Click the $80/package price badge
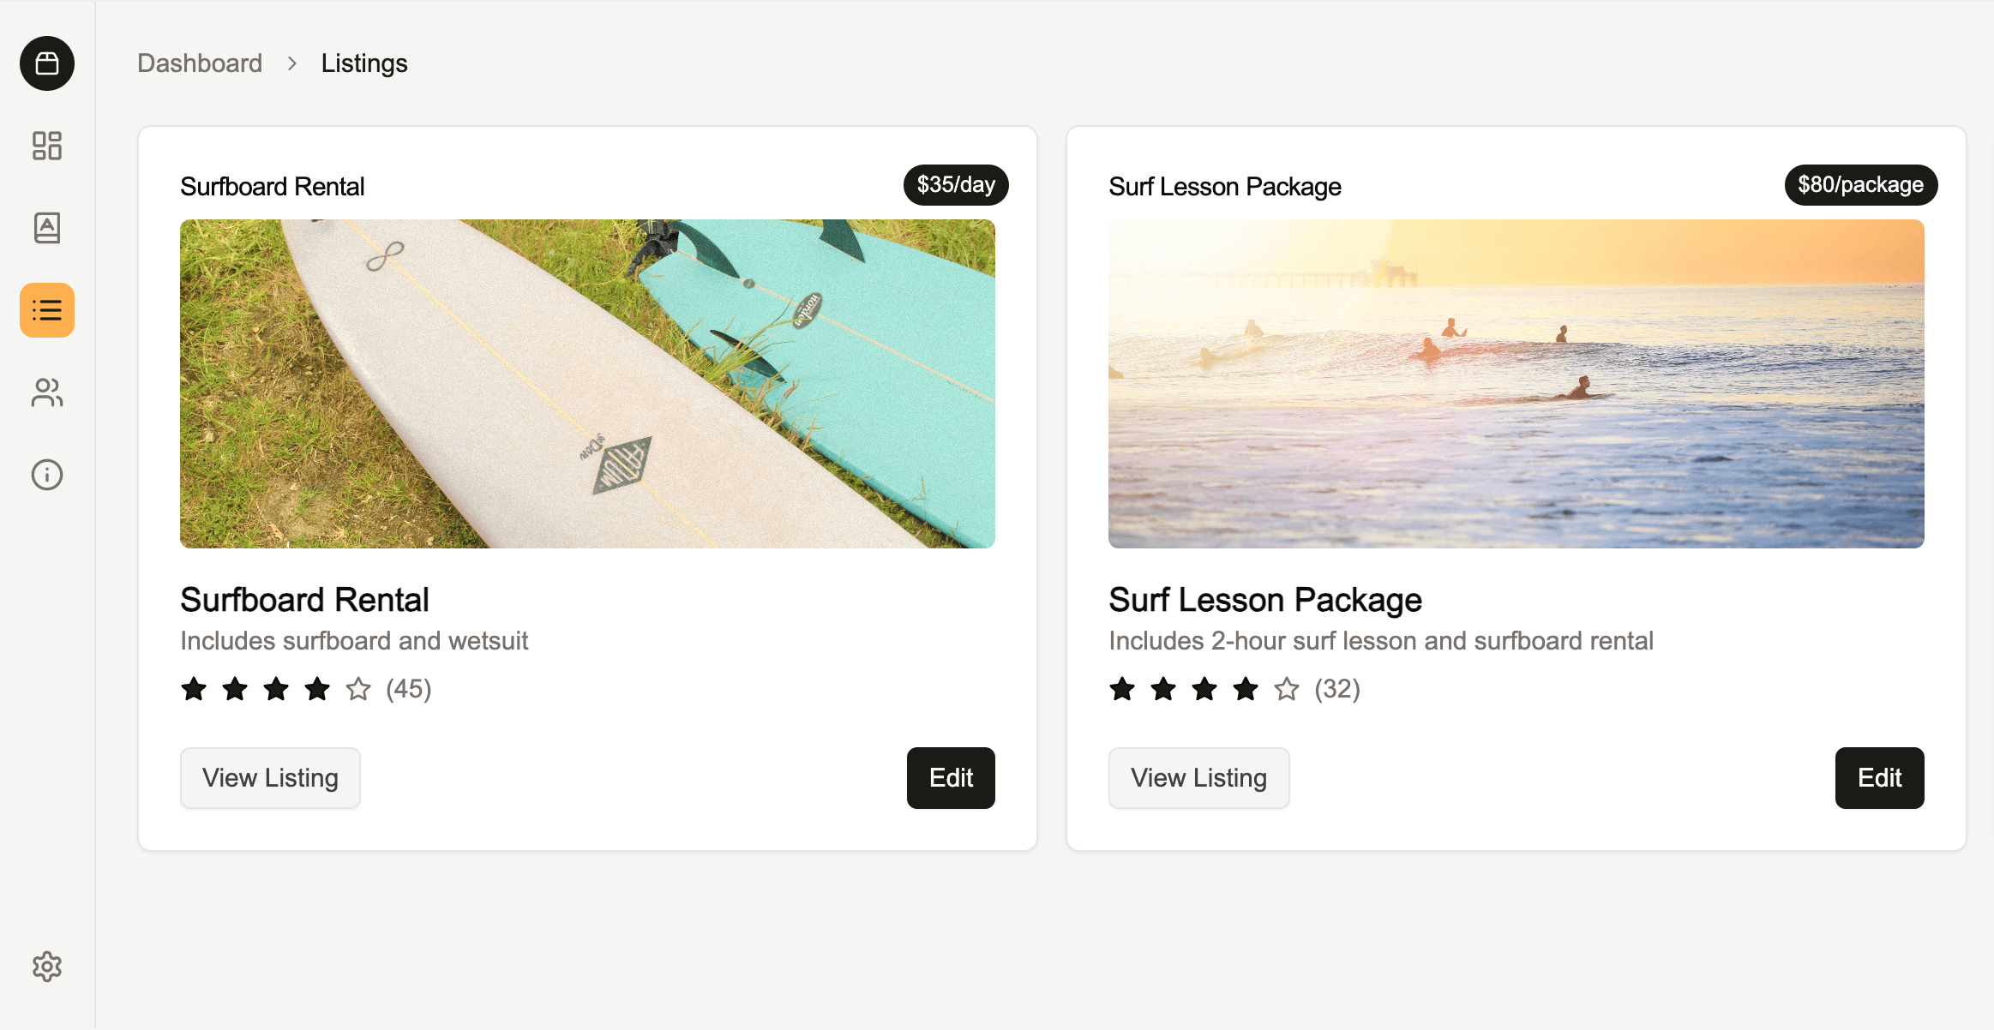 (x=1860, y=185)
